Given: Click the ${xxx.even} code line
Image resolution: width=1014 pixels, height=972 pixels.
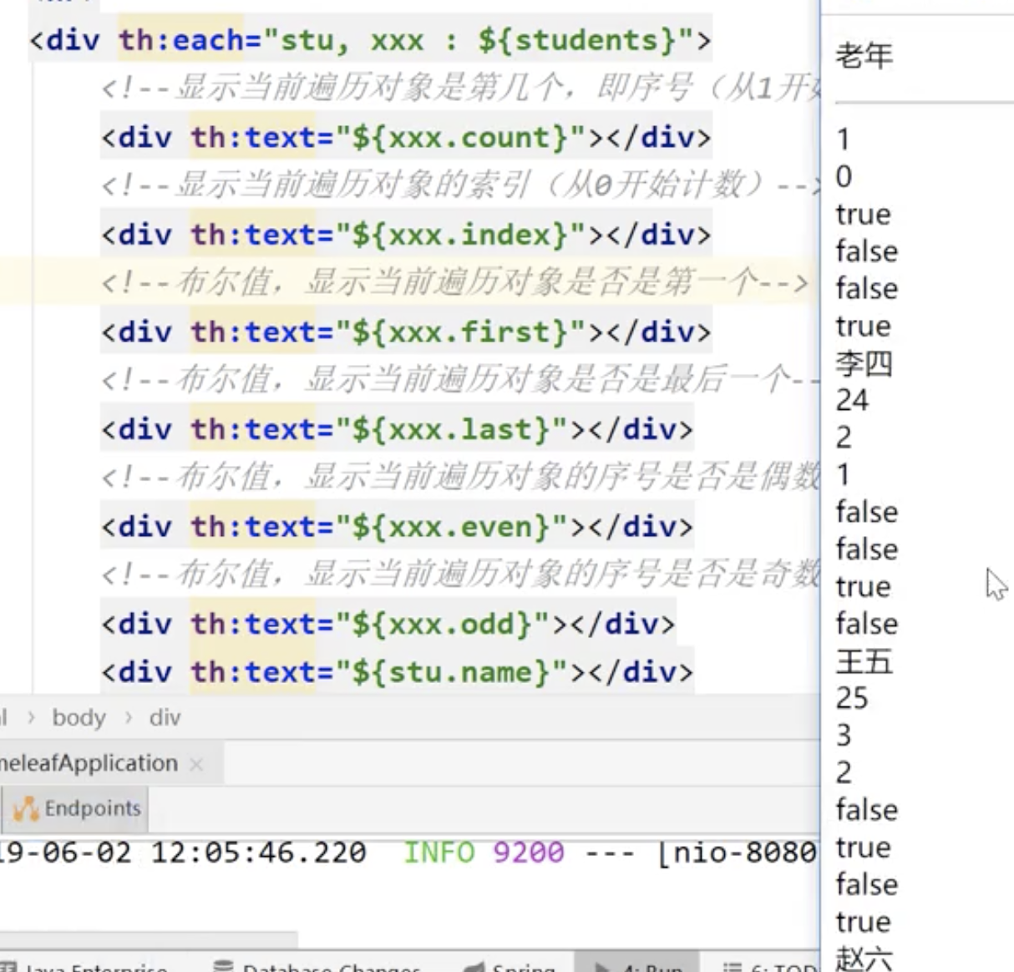Looking at the screenshot, I should tap(398, 527).
